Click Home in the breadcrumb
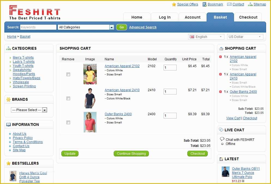 [x=11, y=37]
